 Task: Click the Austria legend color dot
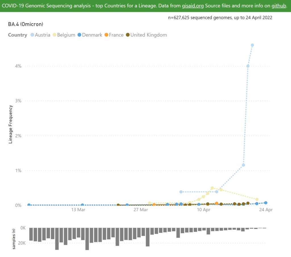(32, 35)
